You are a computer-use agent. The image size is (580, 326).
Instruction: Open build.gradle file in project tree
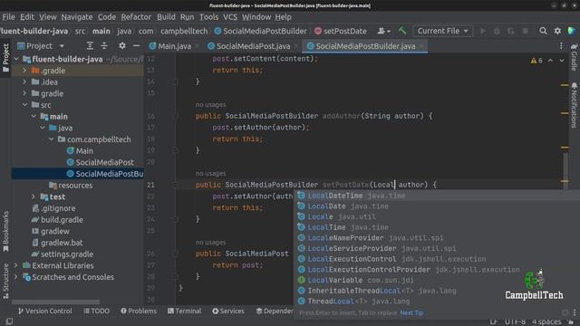point(62,219)
